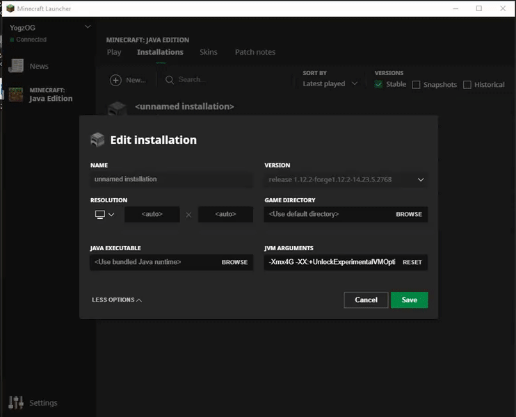The image size is (516, 417).
Task: Click the Minecraft Launcher title bar icon
Action: [x=10, y=8]
